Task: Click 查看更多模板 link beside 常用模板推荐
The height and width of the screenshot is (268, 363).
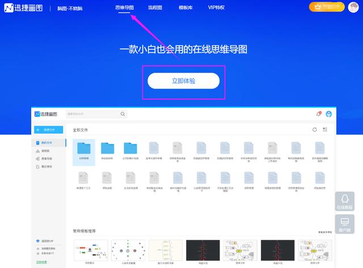Action: pos(325,232)
